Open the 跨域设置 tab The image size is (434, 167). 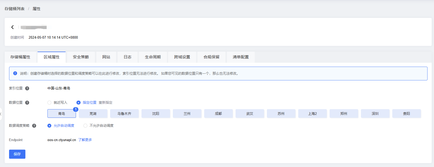[x=182, y=57]
